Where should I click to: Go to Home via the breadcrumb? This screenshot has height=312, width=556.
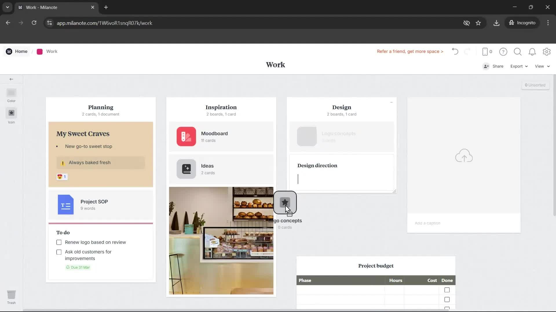coord(21,51)
